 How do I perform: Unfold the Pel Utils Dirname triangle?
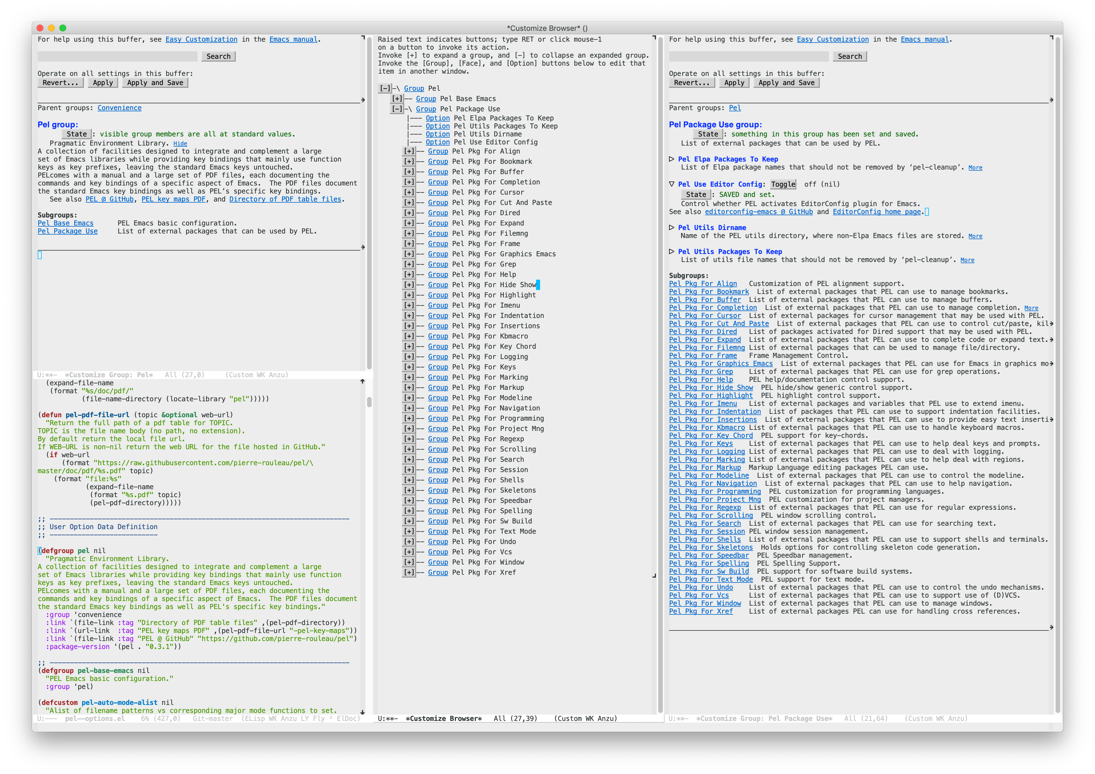[671, 227]
